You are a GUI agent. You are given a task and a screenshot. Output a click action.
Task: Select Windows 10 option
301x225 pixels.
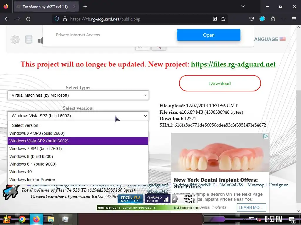pyautogui.click(x=78, y=172)
